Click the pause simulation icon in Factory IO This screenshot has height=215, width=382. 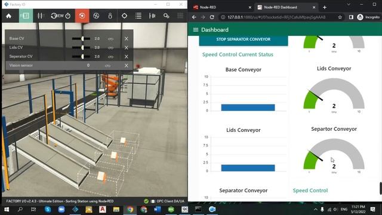pyautogui.click(x=40, y=16)
